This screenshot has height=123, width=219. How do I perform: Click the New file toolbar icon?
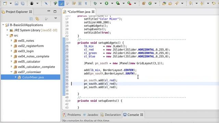(x=5, y=3)
